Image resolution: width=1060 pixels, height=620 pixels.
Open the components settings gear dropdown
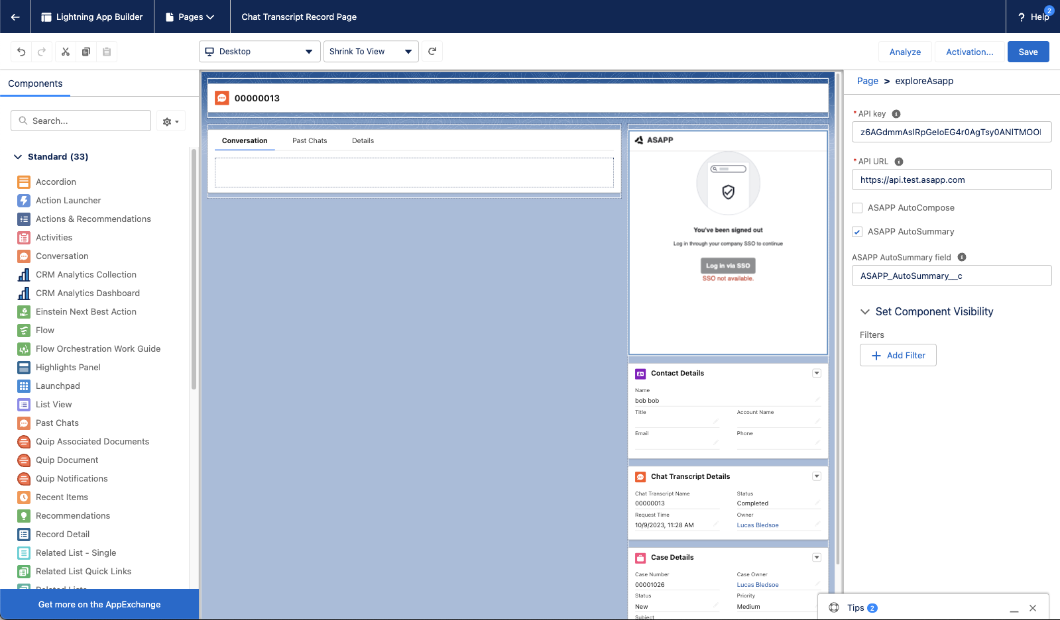tap(171, 121)
